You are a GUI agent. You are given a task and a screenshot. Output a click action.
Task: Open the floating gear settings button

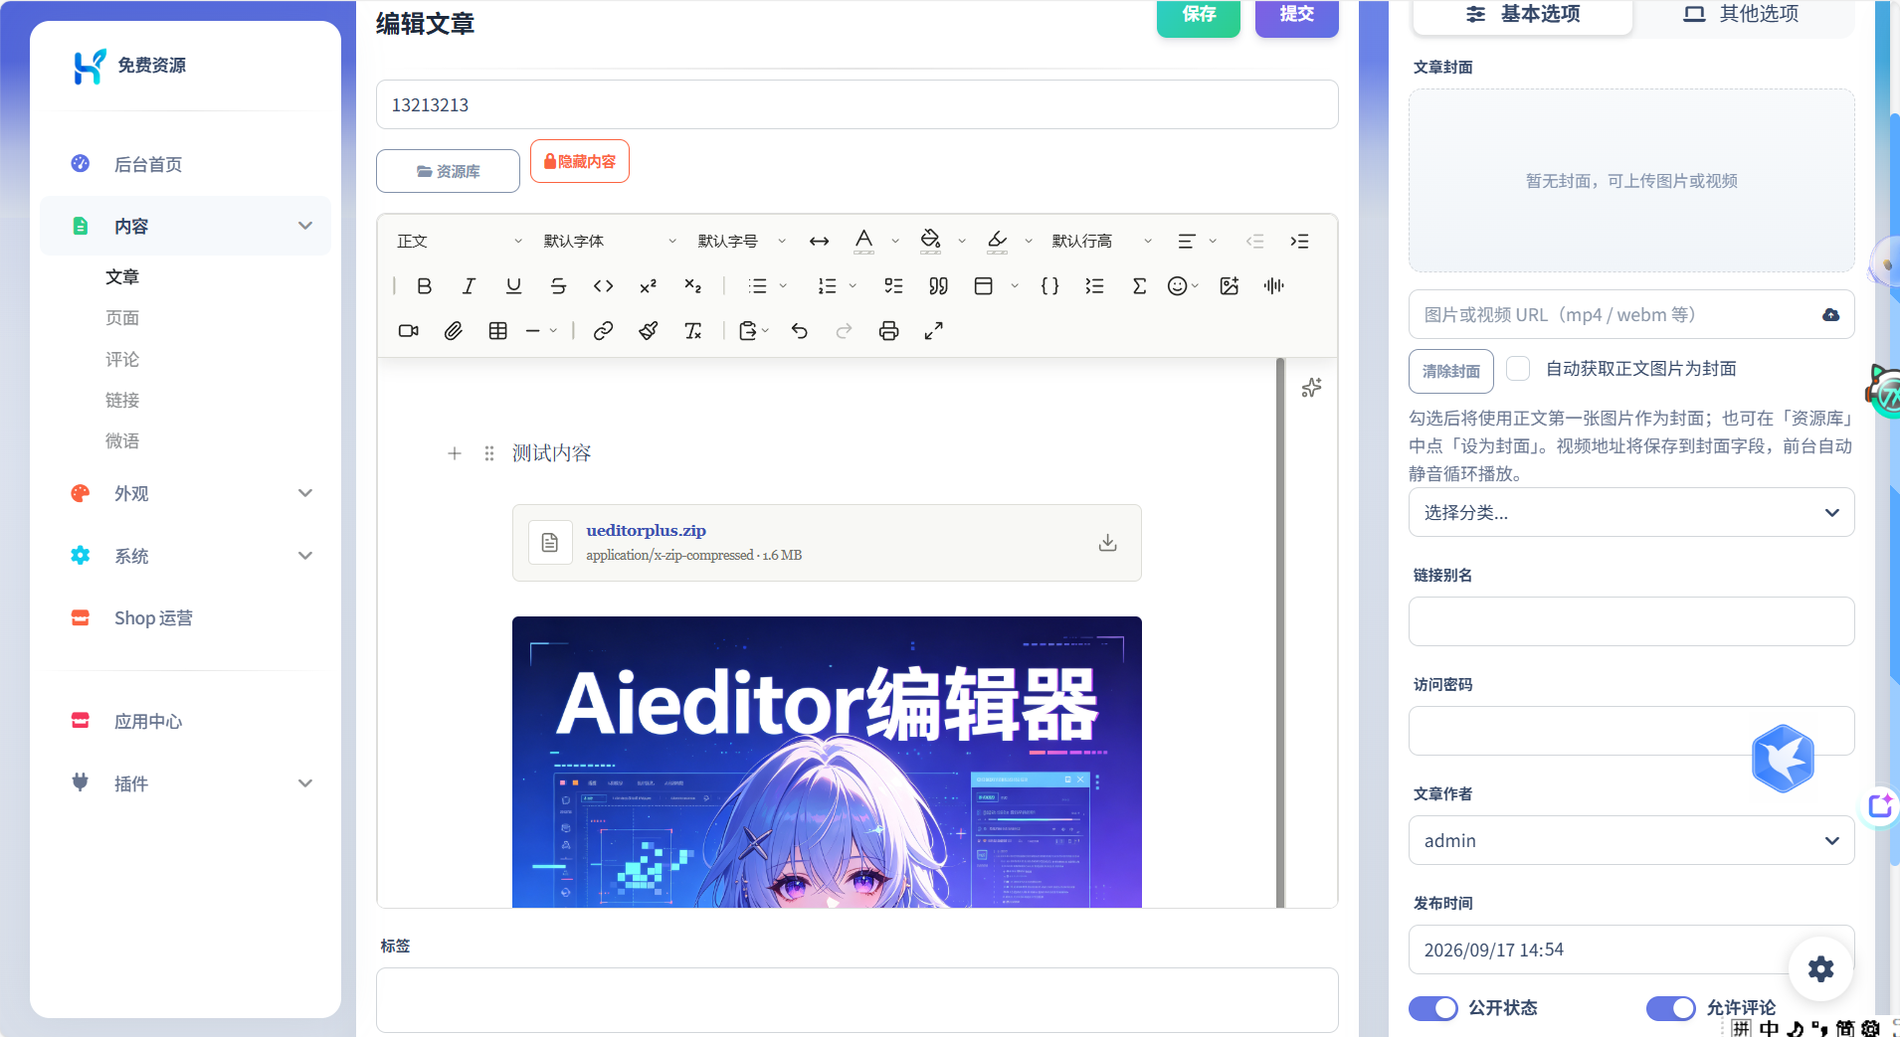pos(1820,968)
